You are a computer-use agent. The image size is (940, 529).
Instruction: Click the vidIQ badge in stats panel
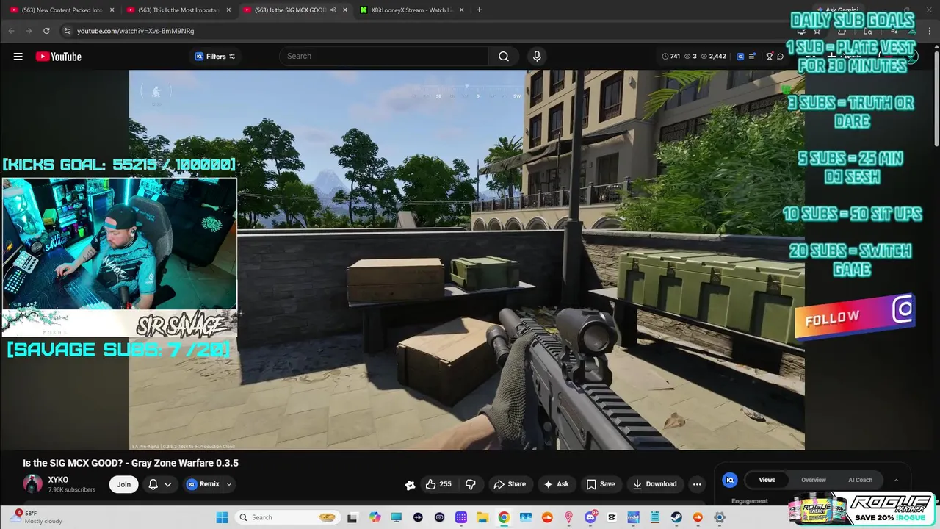(x=730, y=480)
